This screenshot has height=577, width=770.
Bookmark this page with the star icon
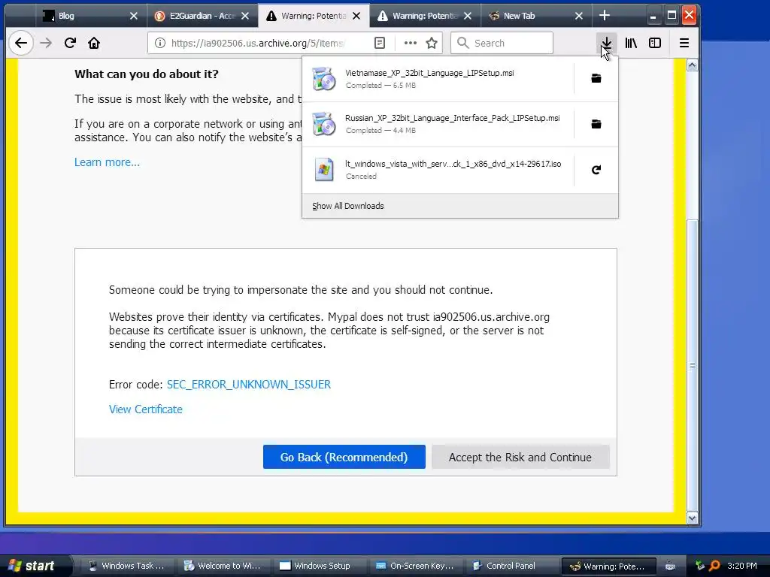click(x=432, y=43)
